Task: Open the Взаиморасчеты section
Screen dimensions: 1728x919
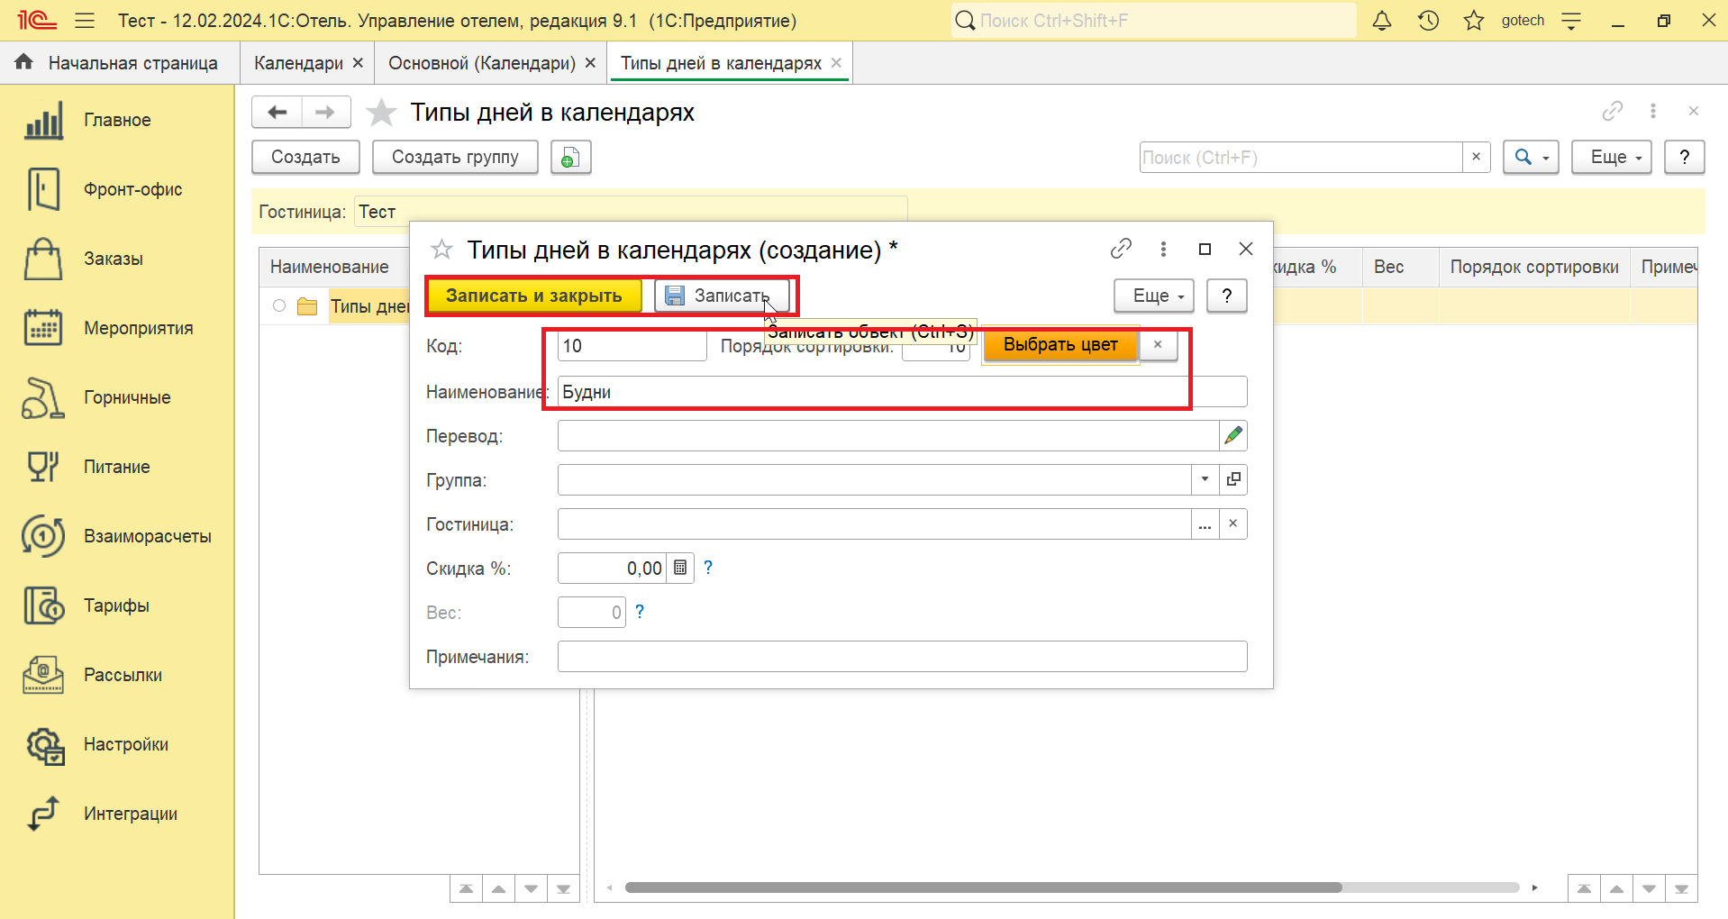Action: tap(117, 536)
